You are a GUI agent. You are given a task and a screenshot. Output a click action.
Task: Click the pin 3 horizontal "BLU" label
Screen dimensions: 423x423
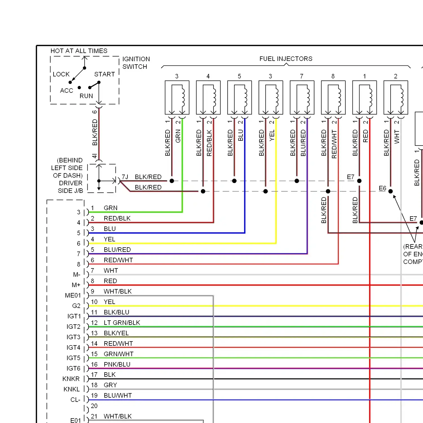110,229
